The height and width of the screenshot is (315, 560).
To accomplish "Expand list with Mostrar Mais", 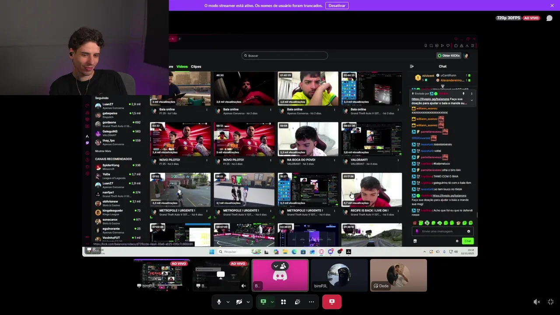I will click(103, 151).
